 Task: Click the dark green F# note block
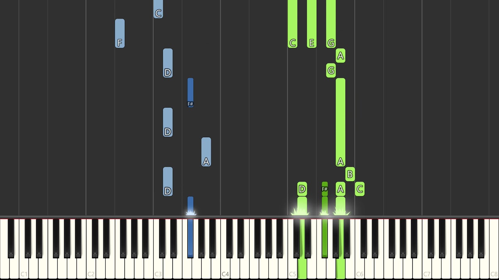click(325, 189)
